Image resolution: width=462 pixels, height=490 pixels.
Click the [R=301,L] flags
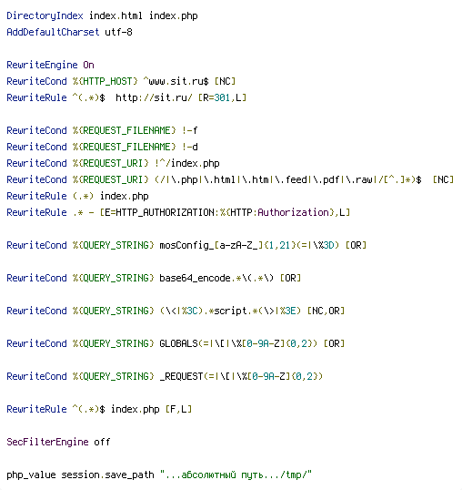click(x=223, y=97)
